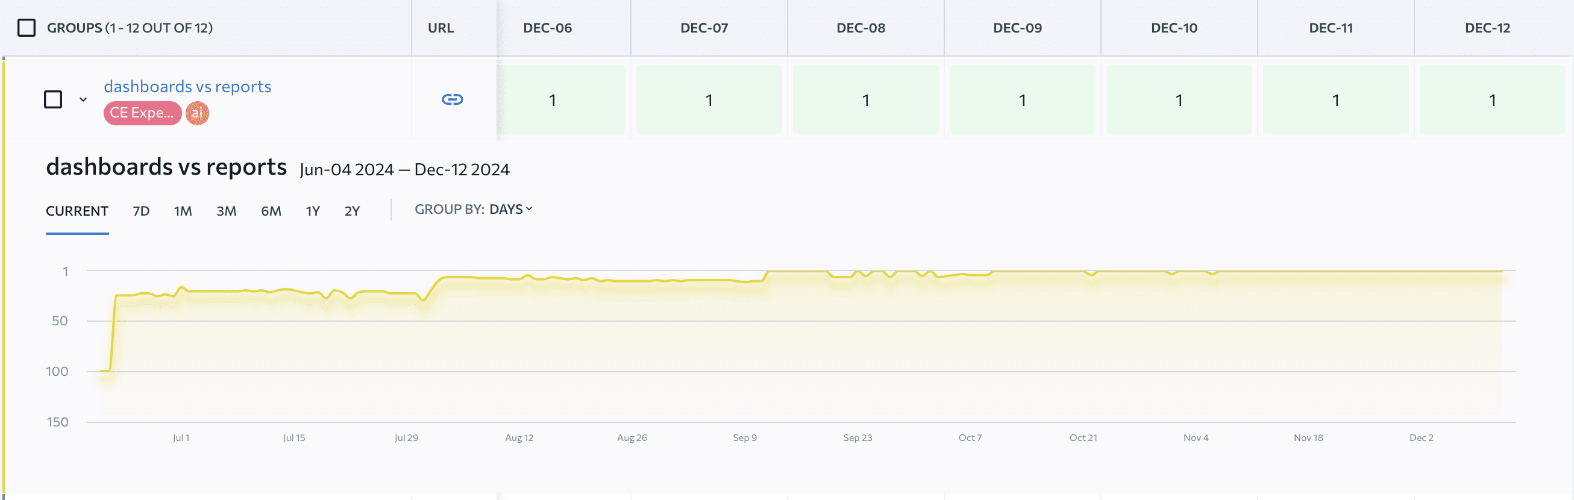Select the rank cell under DEC-06
The image size is (1574, 500).
(561, 99)
